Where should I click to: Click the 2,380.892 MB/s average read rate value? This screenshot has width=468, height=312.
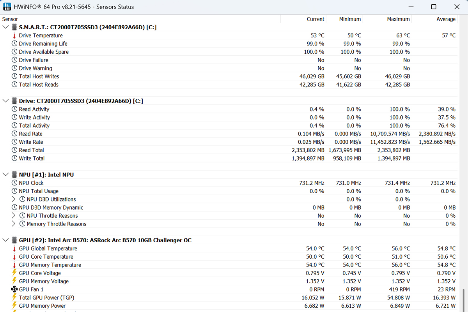(437, 134)
